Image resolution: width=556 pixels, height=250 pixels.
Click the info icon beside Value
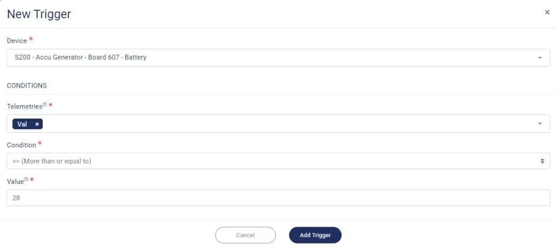pyautogui.click(x=26, y=180)
